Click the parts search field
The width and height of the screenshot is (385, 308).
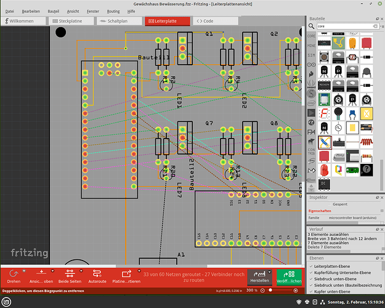(345, 27)
